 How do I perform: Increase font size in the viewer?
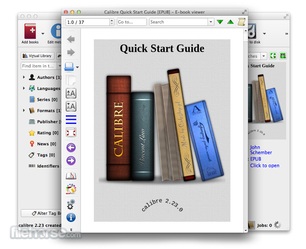(x=71, y=94)
